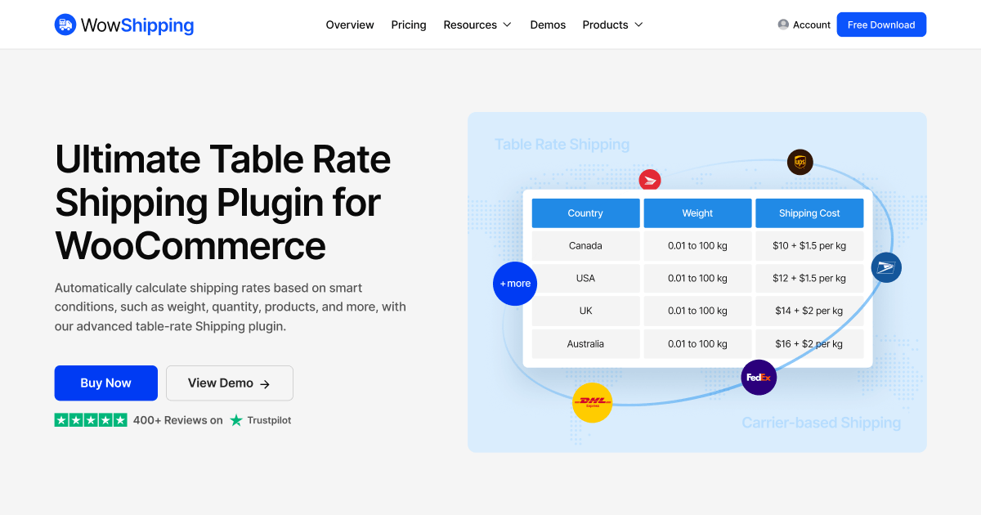
Task: Click the Table Rate Shipping label
Action: pos(562,145)
